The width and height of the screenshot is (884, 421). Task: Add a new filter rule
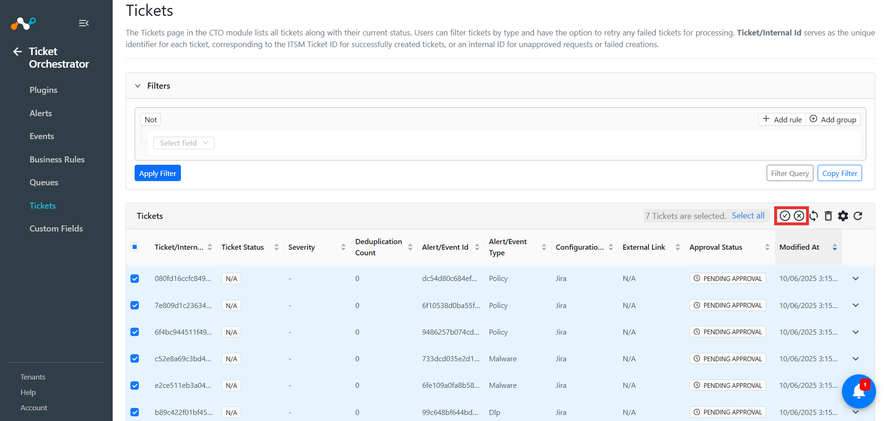782,119
